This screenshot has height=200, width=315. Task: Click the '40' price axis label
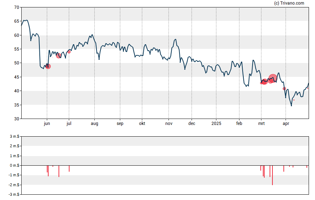coord(17,91)
